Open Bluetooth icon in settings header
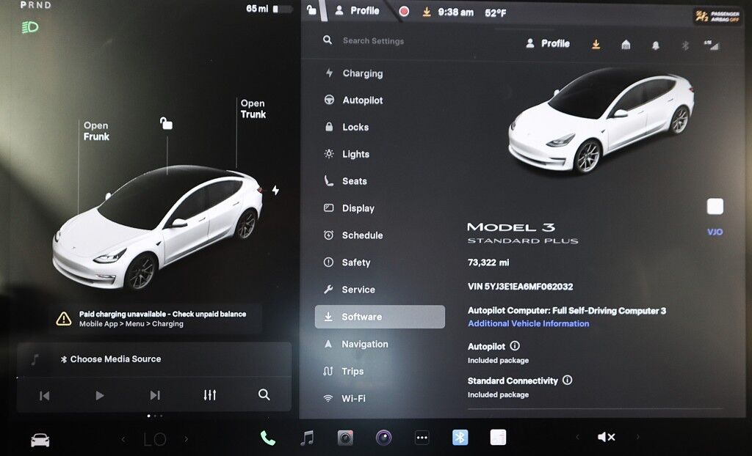The height and width of the screenshot is (456, 752). click(684, 45)
